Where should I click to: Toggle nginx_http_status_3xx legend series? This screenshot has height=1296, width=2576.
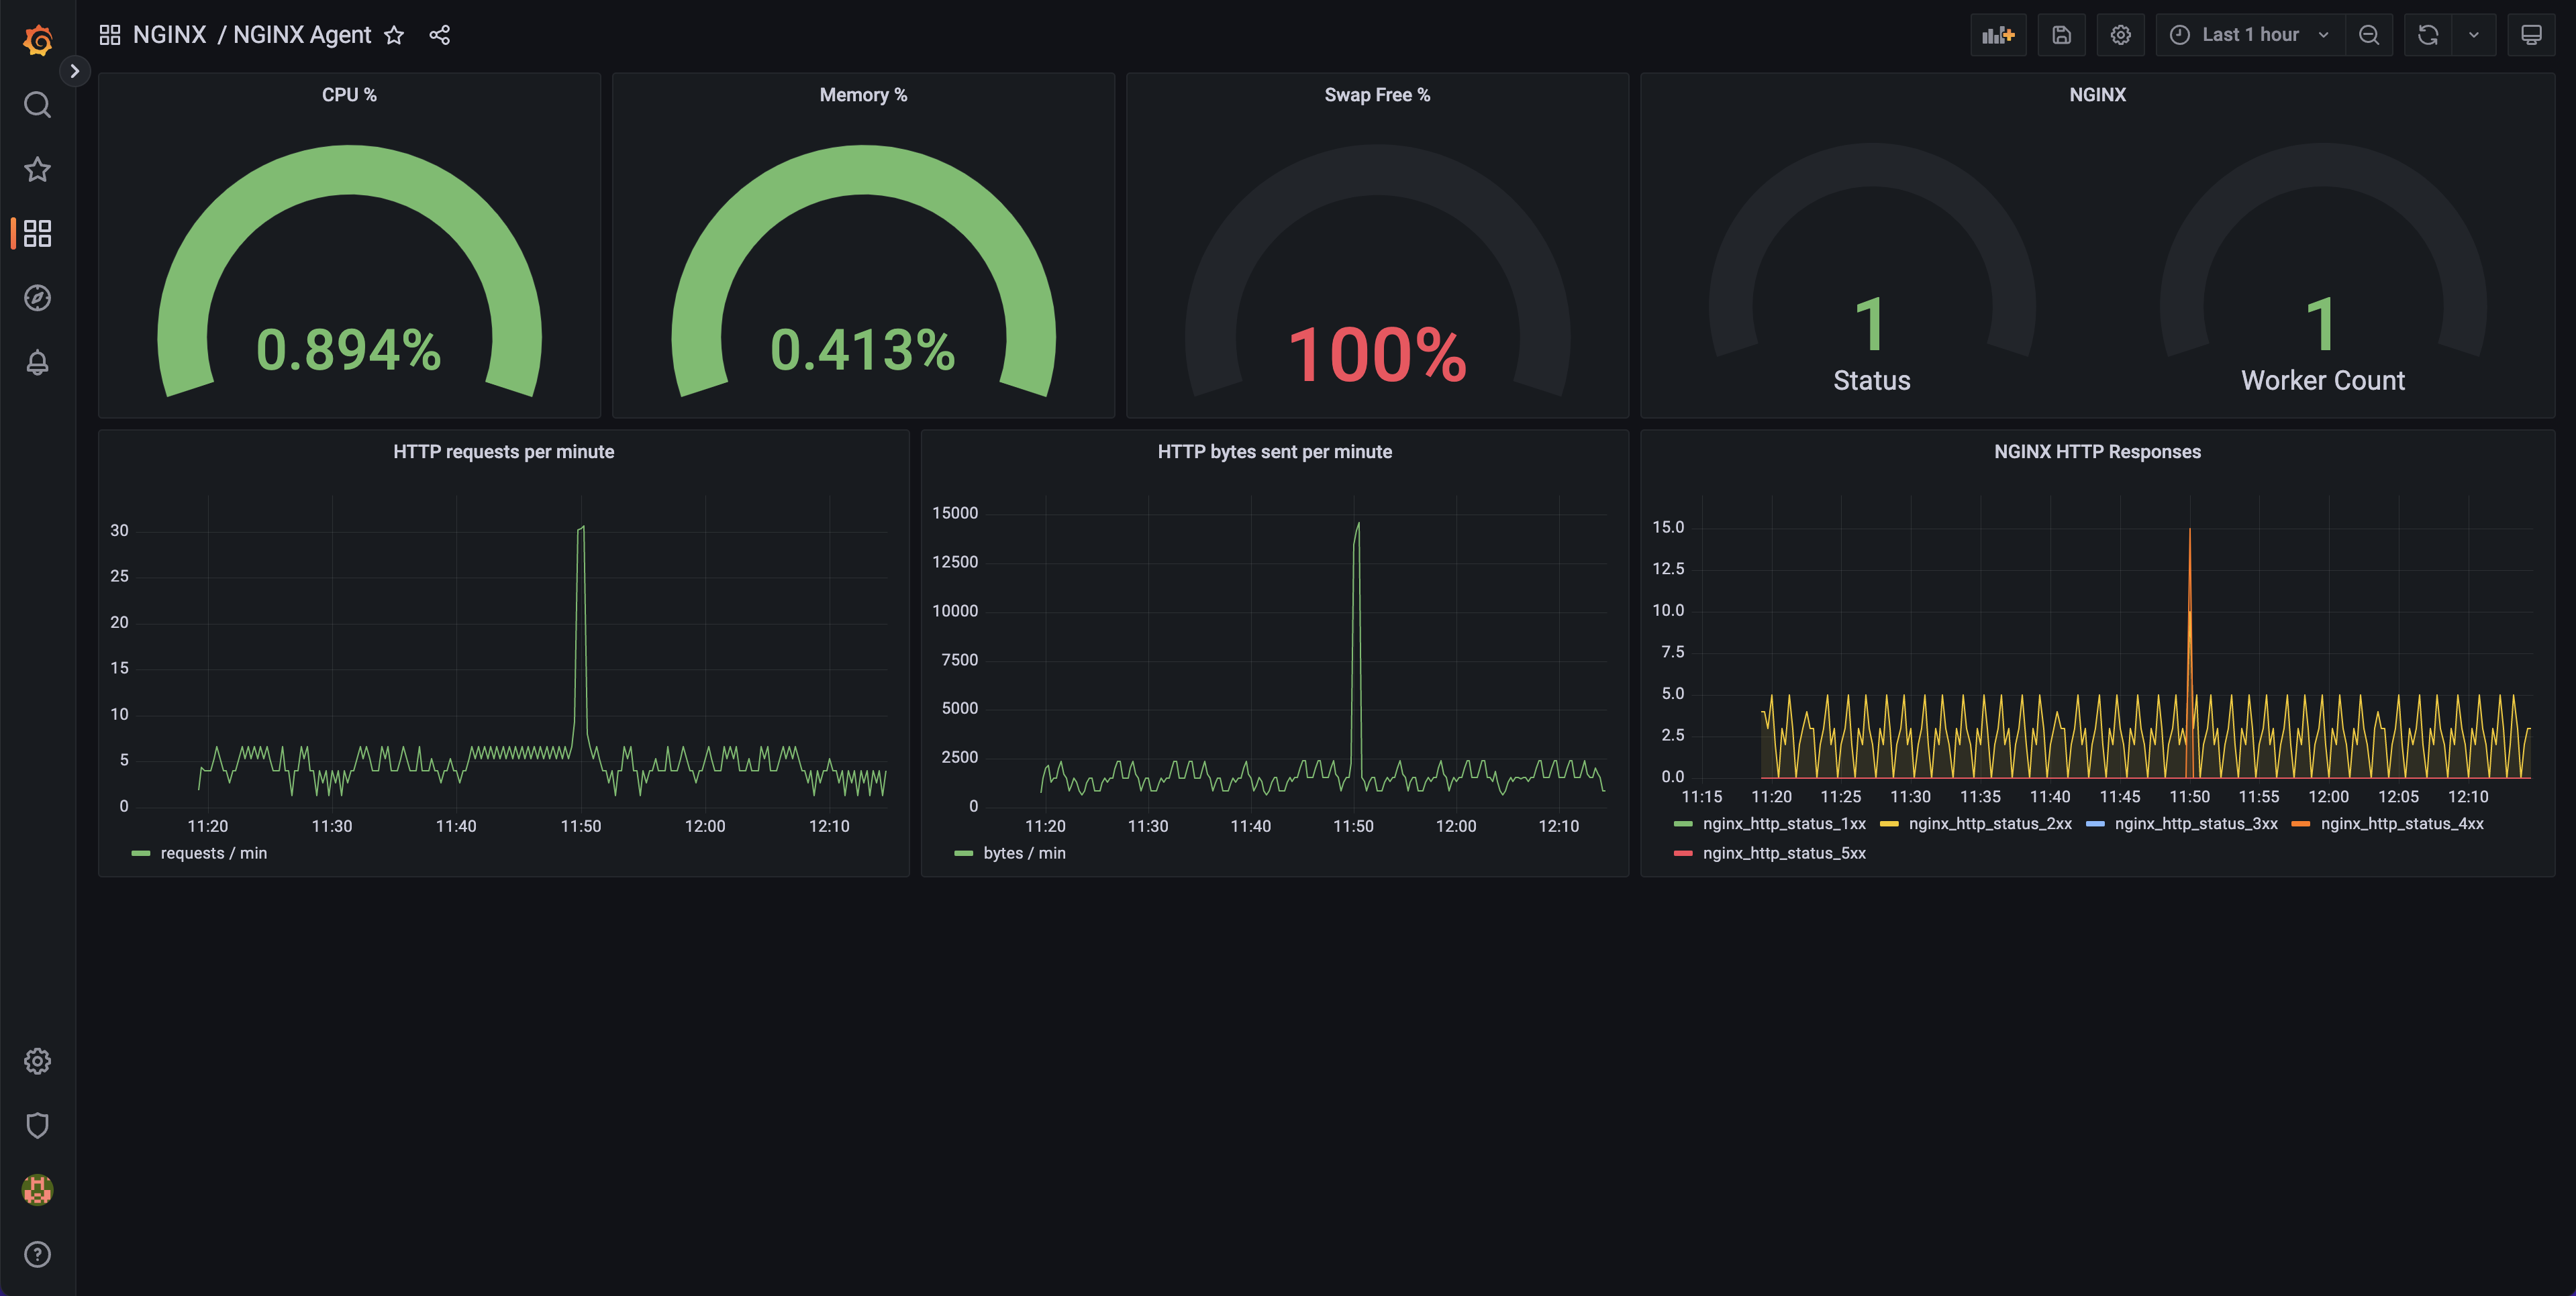2196,823
